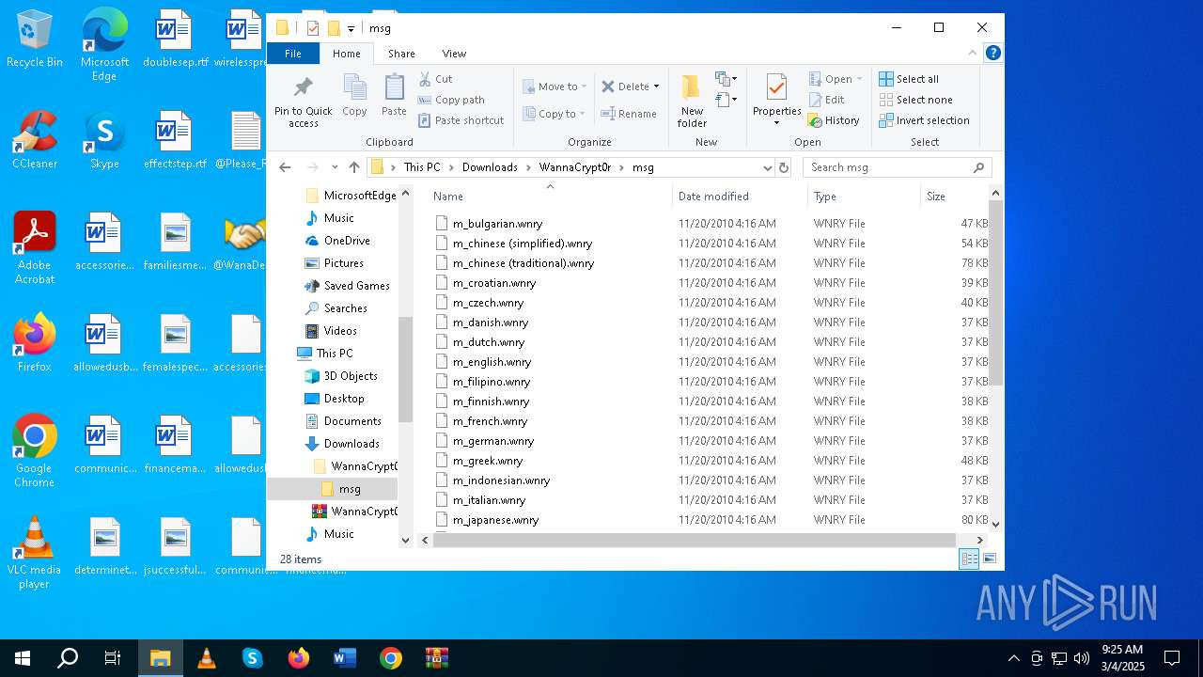Open the Move to dropdown
This screenshot has height=677, width=1203.
[x=555, y=87]
